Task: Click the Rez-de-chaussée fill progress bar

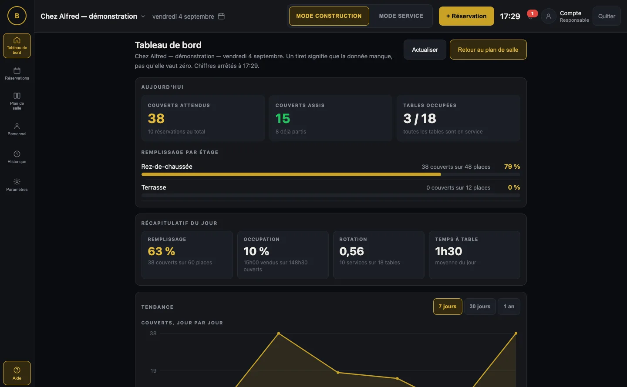Action: [x=330, y=174]
